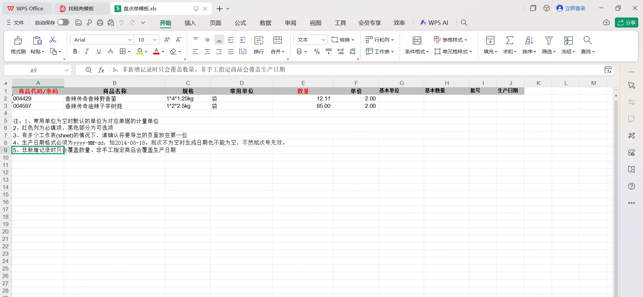Open the Rows and Columns (行和列) dropdown
Image resolution: width=643 pixels, height=297 pixels.
pyautogui.click(x=380, y=40)
